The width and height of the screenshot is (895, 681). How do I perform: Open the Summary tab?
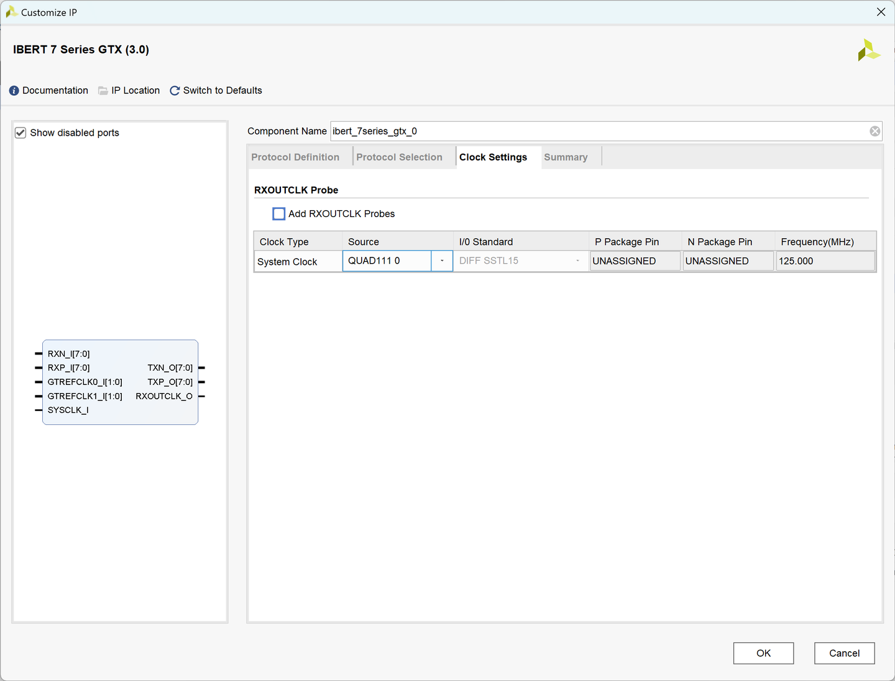(566, 157)
